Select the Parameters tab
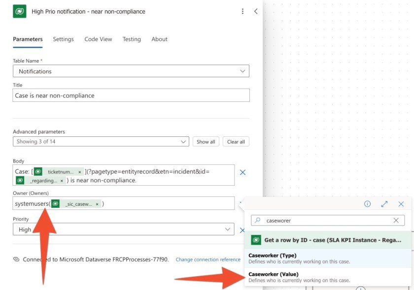The image size is (414, 290). pos(28,39)
